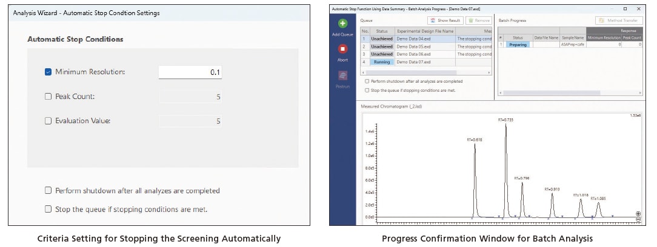Click the Unachieved status of row 2

click(x=382, y=47)
